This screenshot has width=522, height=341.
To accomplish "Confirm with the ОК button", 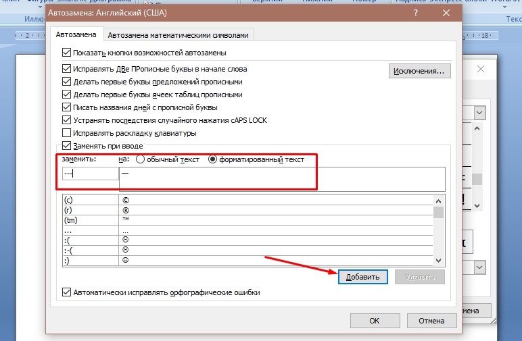I will point(375,321).
